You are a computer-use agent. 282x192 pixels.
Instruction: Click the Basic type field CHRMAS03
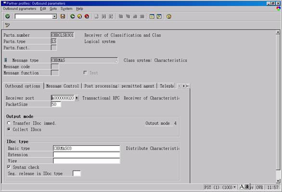tap(87, 148)
